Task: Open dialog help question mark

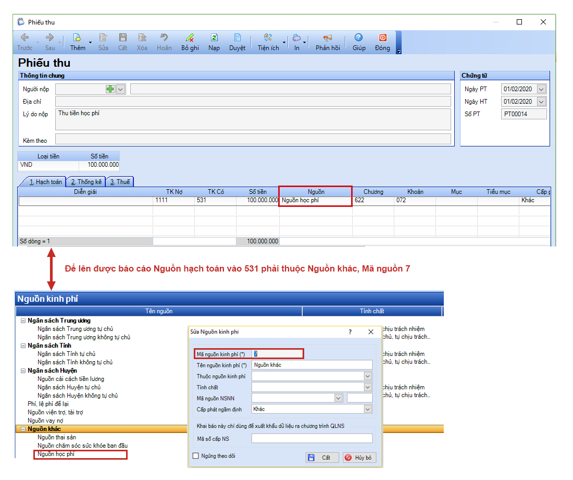Action: 350,331
